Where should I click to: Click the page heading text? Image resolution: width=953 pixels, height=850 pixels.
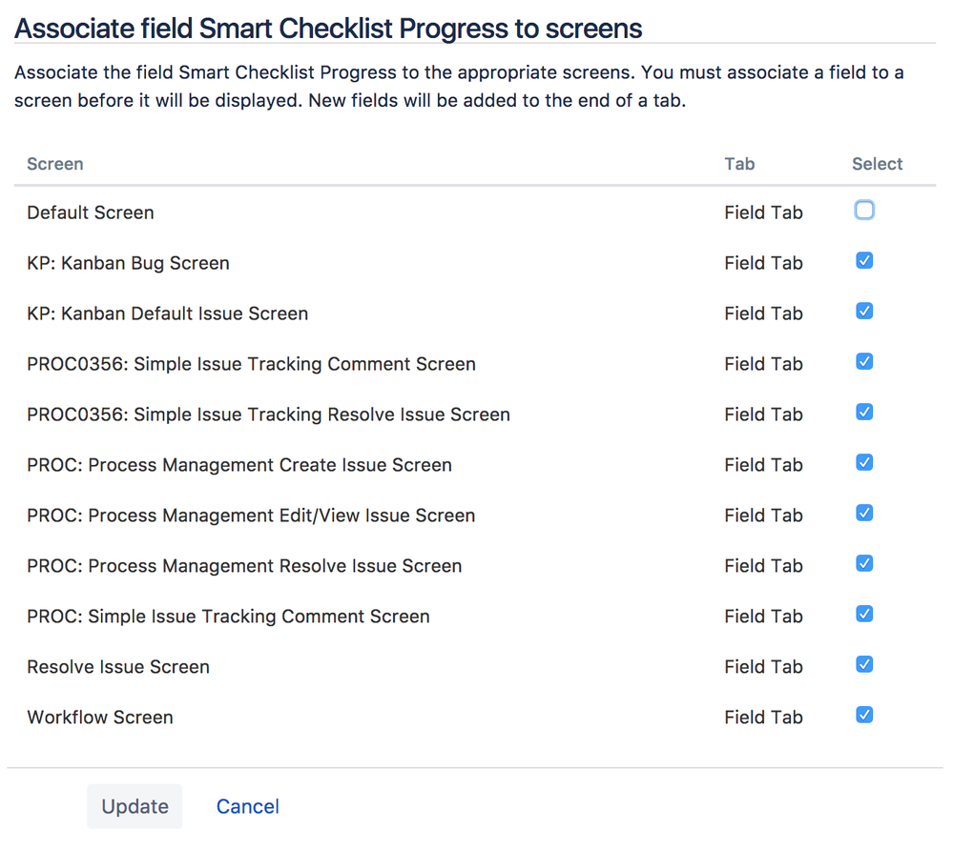coord(328,29)
